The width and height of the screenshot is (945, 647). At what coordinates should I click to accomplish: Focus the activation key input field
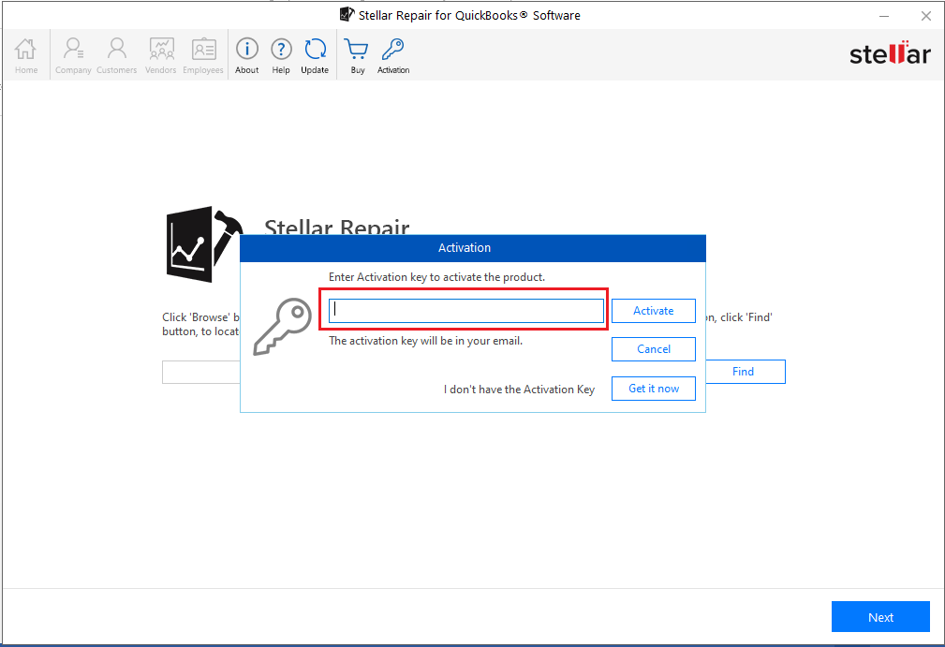pos(465,311)
